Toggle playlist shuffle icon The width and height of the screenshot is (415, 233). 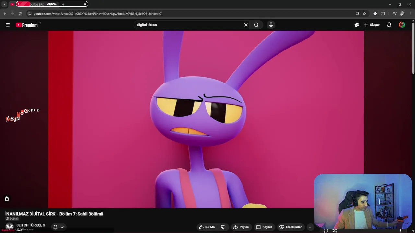(x=334, y=231)
